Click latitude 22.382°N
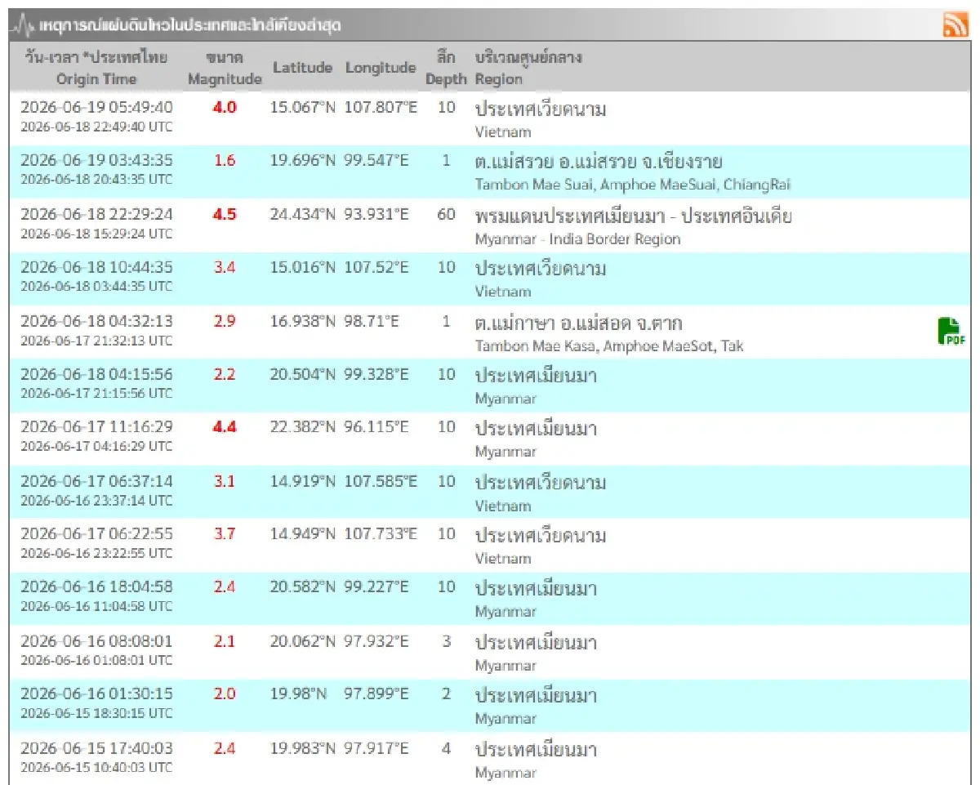Image resolution: width=980 pixels, height=785 pixels. tap(303, 428)
